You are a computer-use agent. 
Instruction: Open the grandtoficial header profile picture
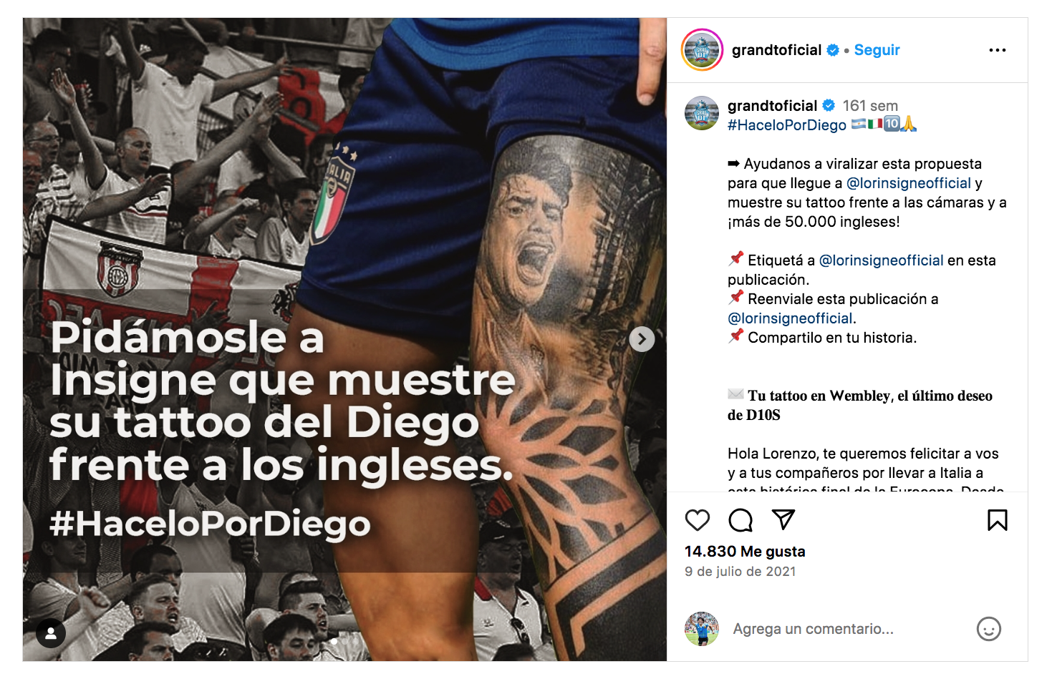tap(702, 50)
